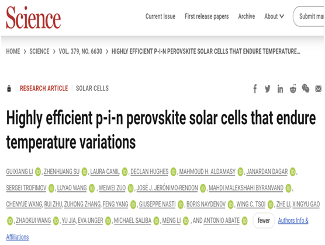
Task: Share via WeChat icon
Action: [x=306, y=88]
